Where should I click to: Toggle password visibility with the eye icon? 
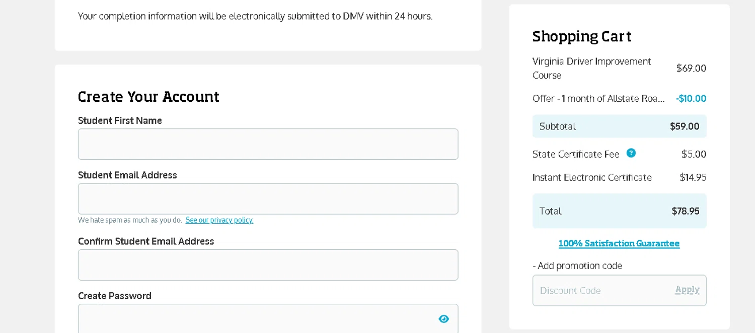point(443,319)
